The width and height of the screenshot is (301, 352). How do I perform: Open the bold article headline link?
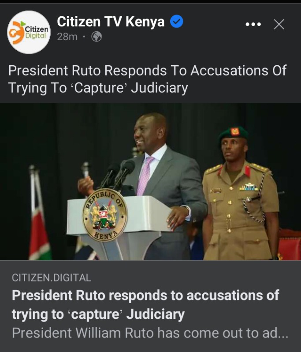click(145, 304)
